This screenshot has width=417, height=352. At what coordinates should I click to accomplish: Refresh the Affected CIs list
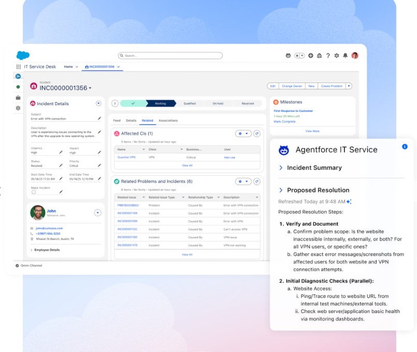point(256,133)
